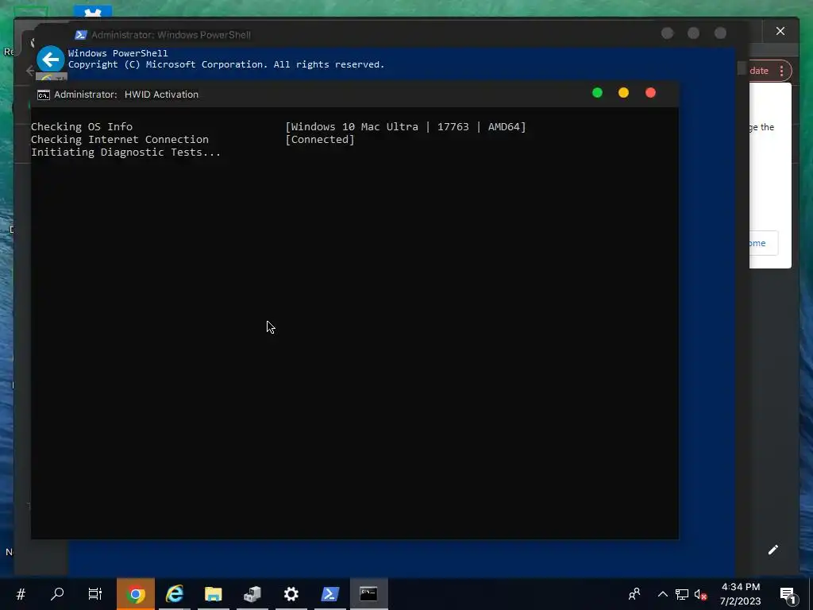This screenshot has height=610, width=813.
Task: Launch Internet Explorer from the taskbar
Action: click(x=174, y=594)
